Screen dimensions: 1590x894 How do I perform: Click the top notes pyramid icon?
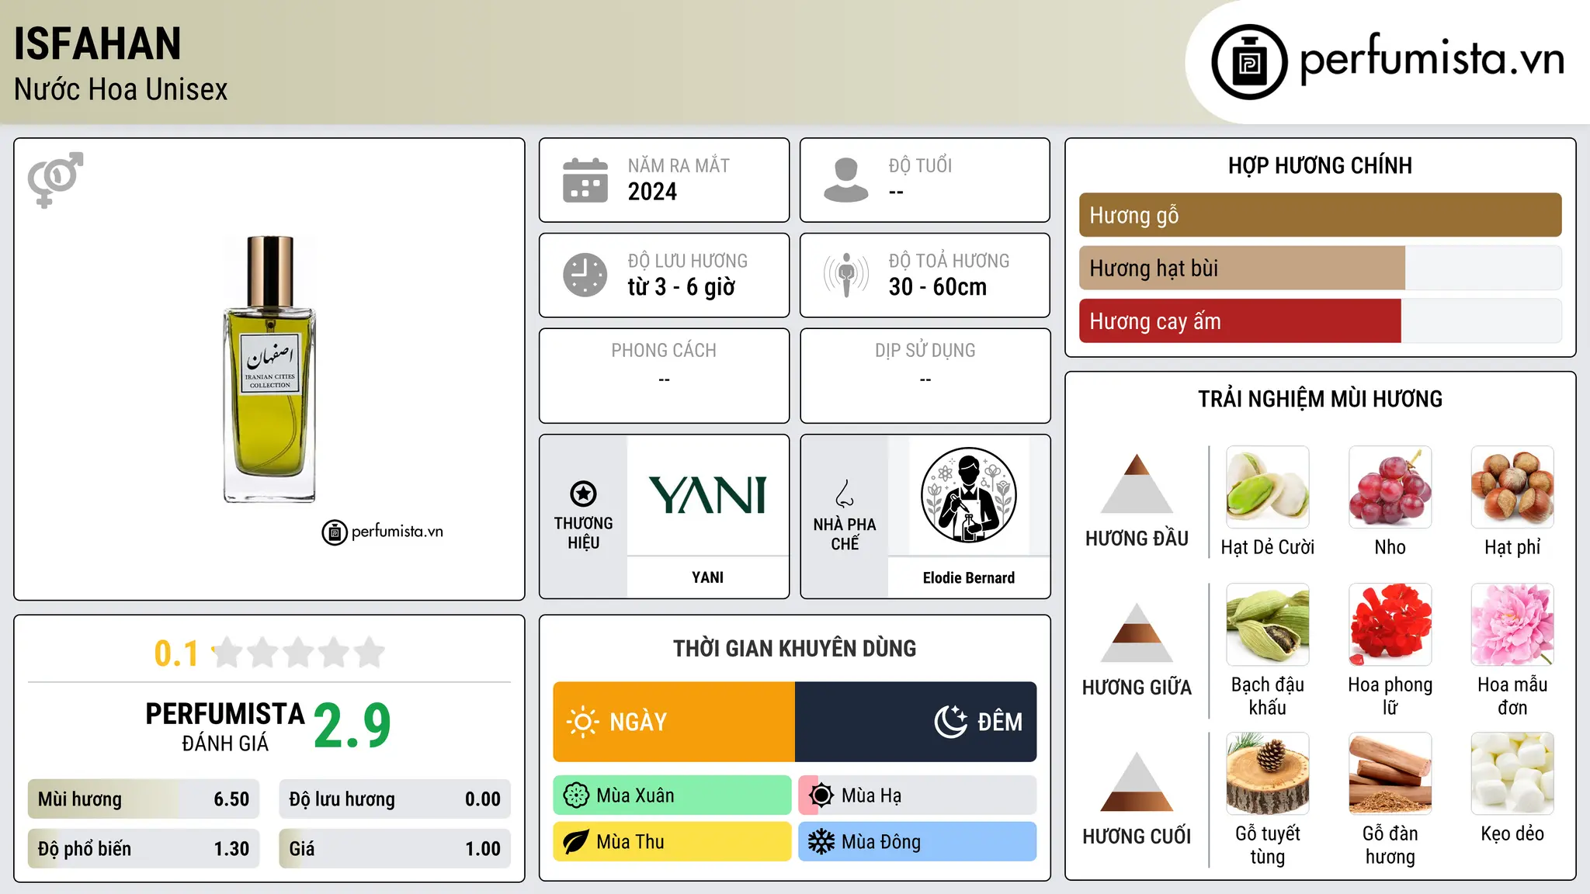click(1137, 483)
